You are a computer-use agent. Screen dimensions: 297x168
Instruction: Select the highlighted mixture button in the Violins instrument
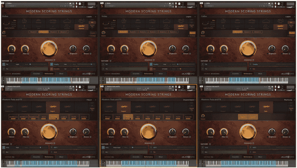(x=44, y=32)
